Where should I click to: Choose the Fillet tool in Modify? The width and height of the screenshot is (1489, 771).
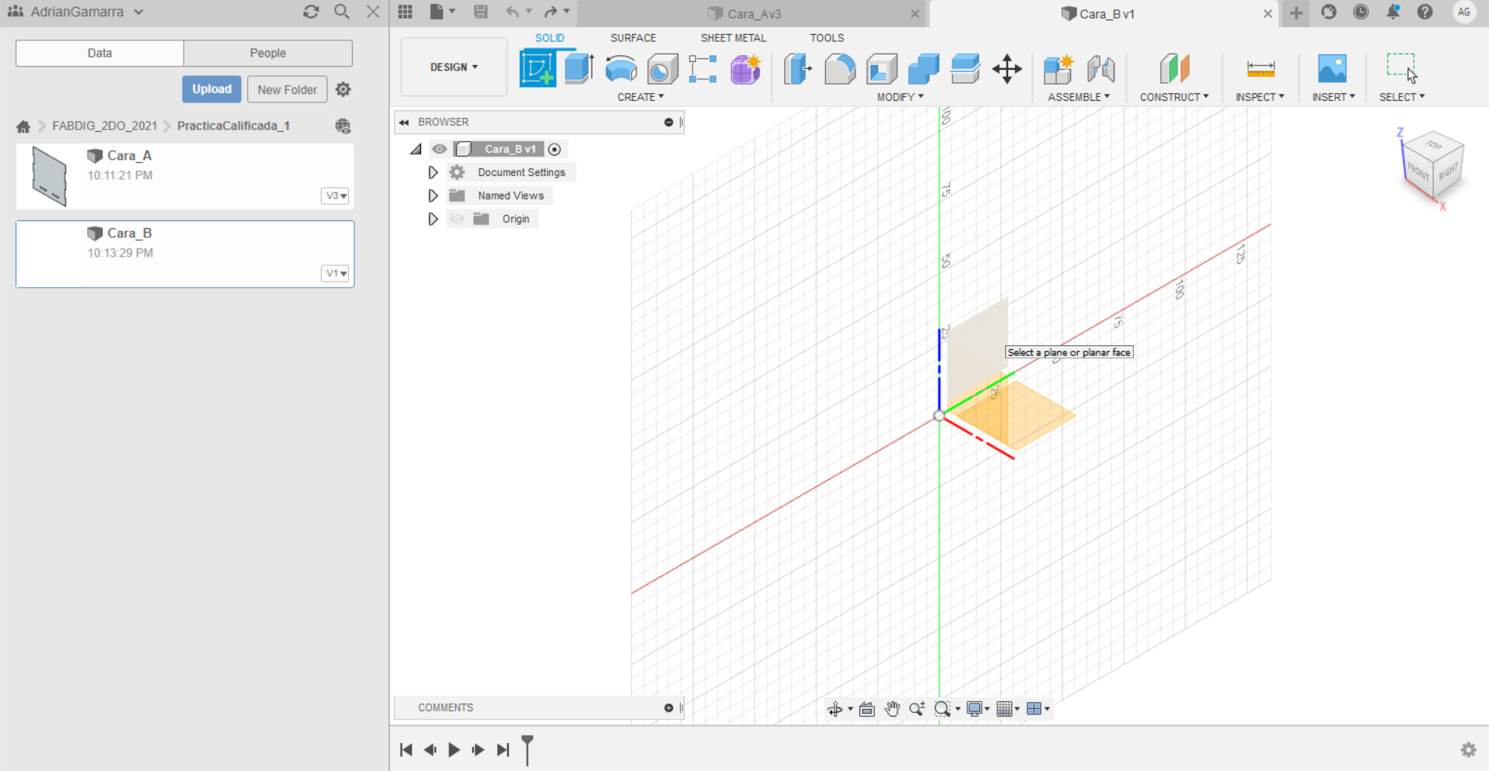coord(840,69)
